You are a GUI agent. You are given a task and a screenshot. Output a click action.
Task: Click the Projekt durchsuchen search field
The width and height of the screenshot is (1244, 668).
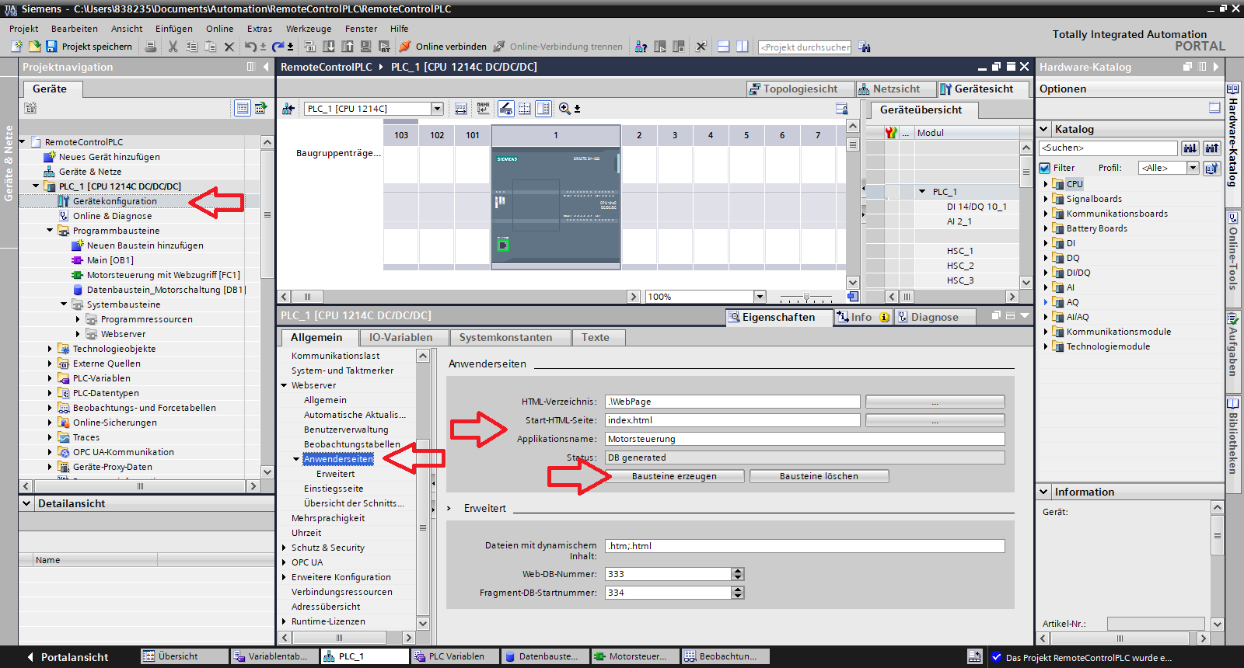804,47
